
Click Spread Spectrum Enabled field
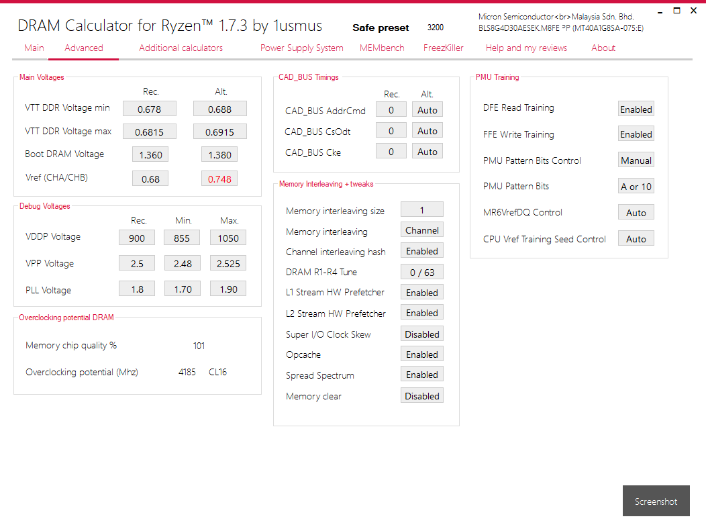coord(422,375)
